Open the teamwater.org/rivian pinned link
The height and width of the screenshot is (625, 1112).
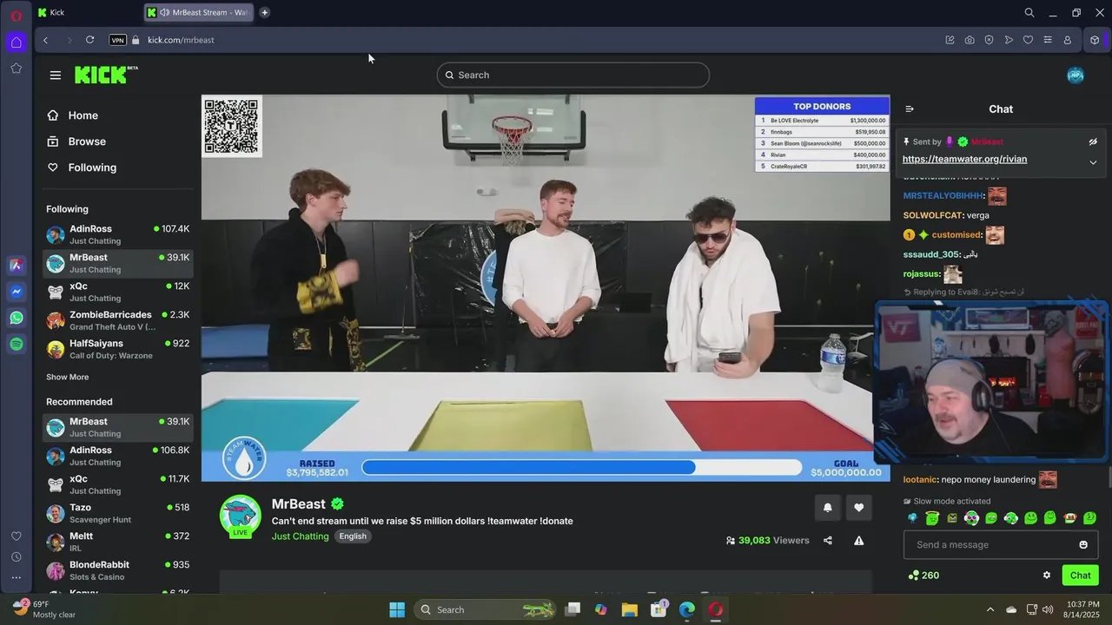(x=964, y=159)
